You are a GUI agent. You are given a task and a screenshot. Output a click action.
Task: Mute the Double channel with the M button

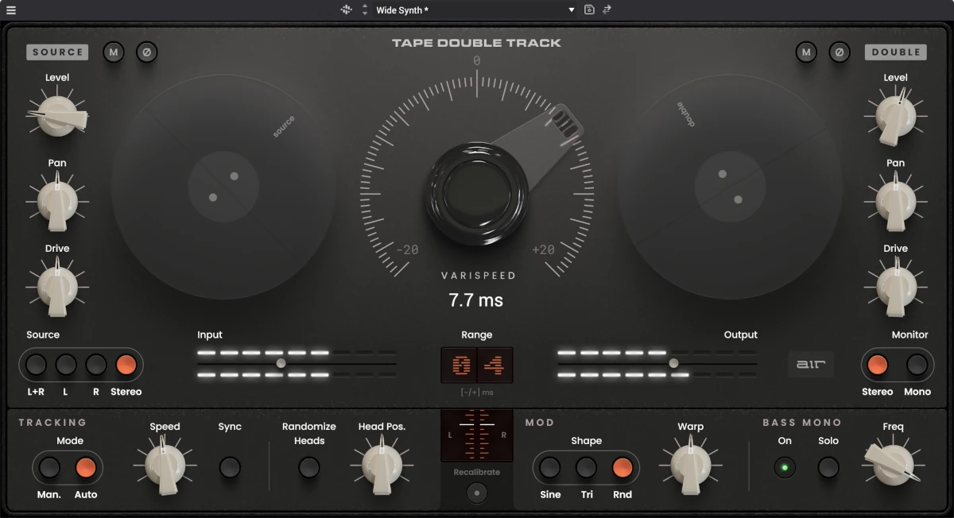806,52
